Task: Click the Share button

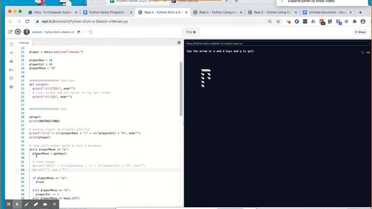Action: click(x=360, y=32)
